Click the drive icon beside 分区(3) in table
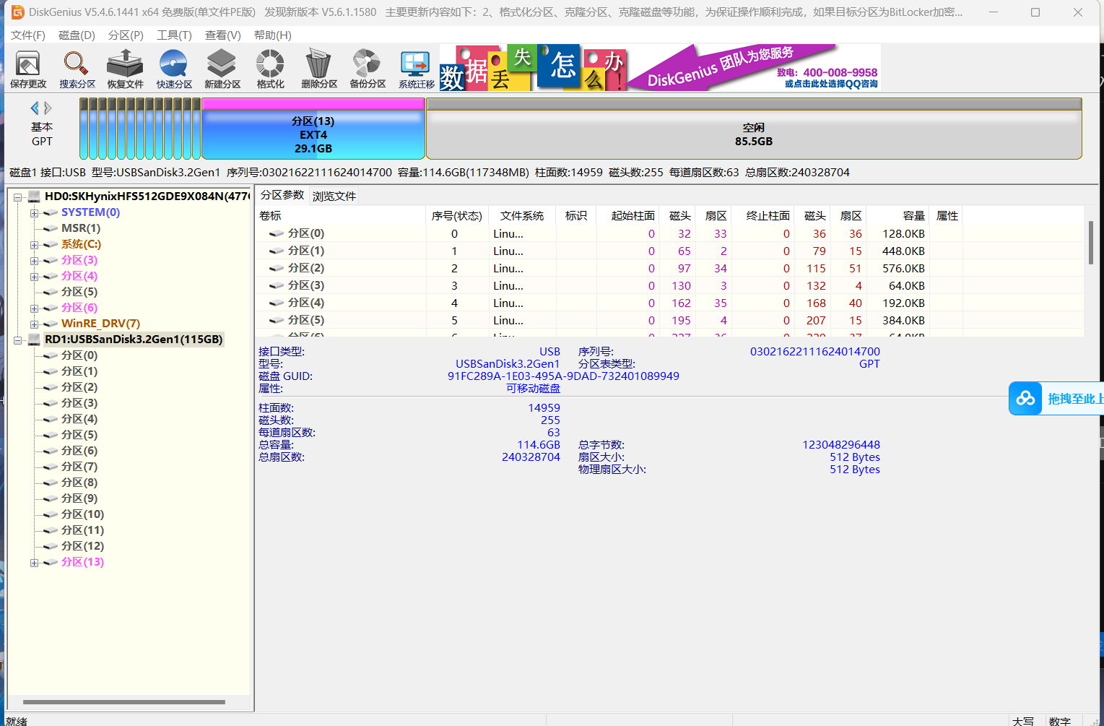Image resolution: width=1104 pixels, height=726 pixels. point(276,286)
